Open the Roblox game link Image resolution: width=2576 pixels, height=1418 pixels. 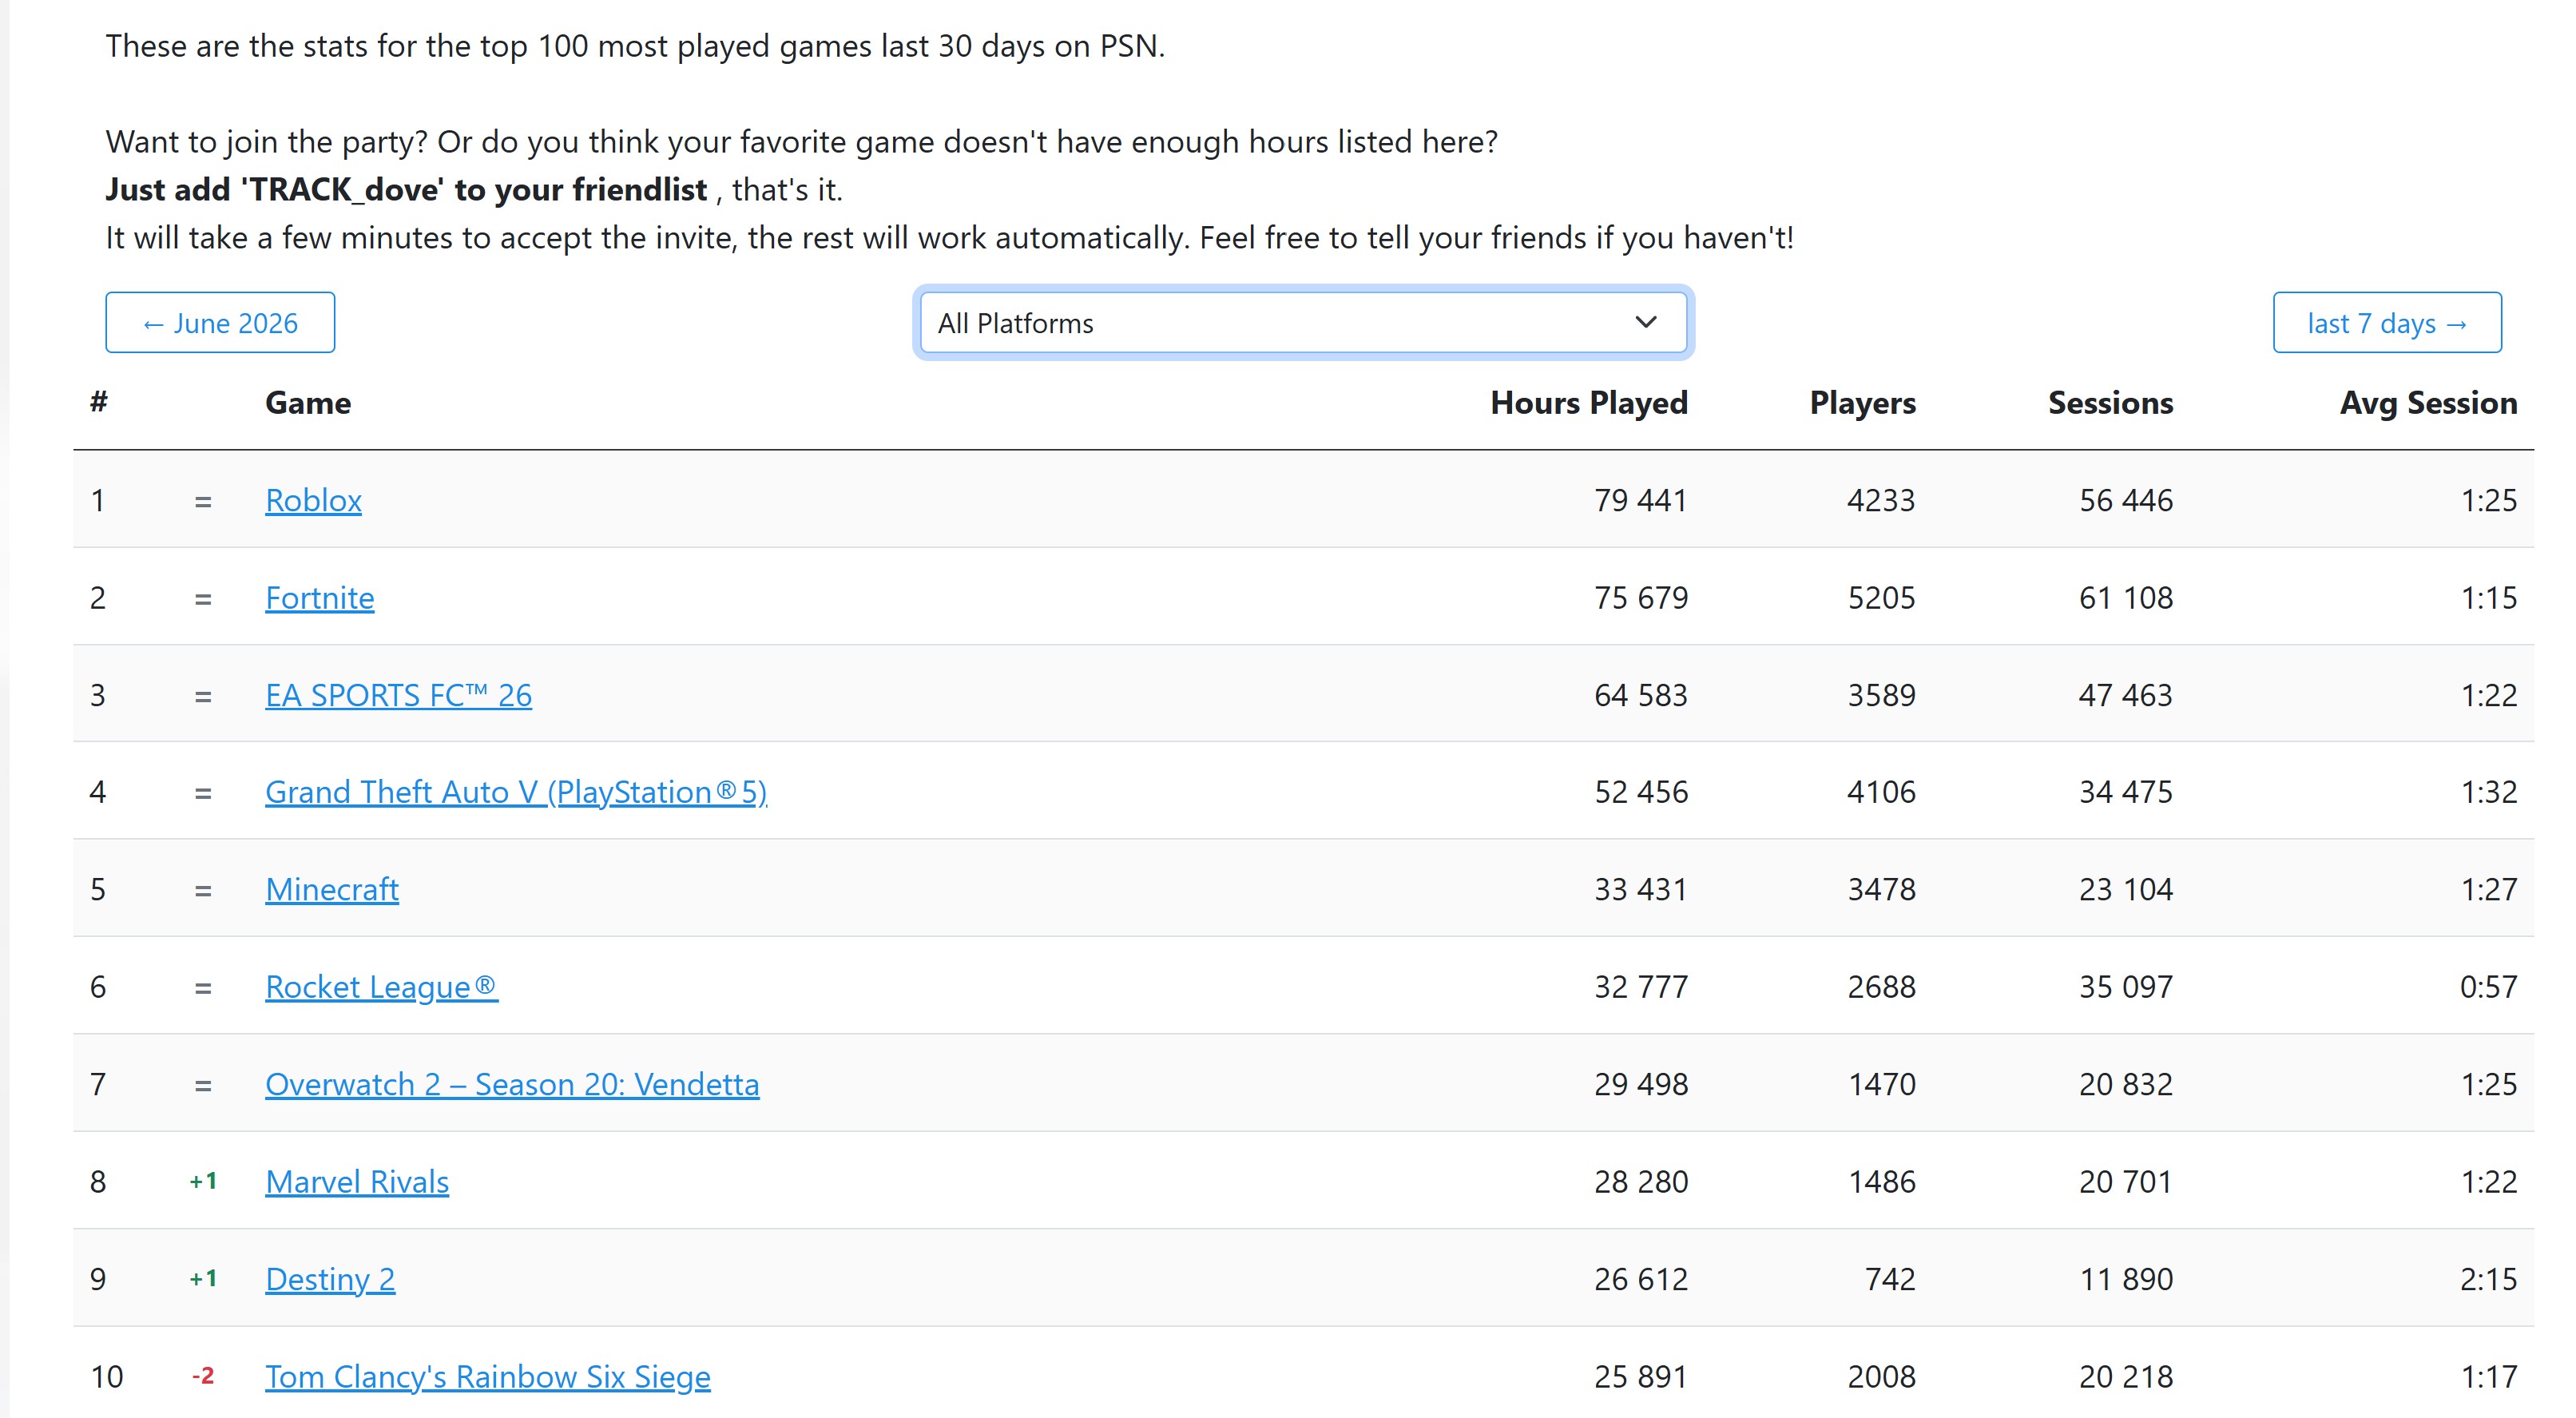coord(313,499)
